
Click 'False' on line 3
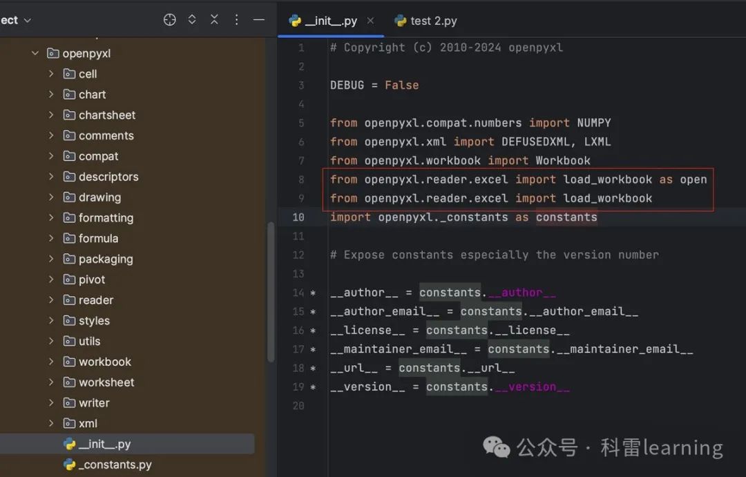tap(401, 85)
